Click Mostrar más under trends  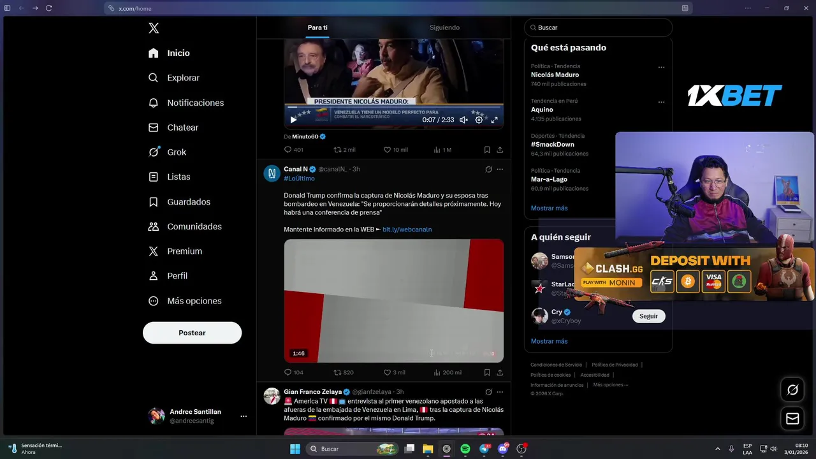pyautogui.click(x=549, y=208)
